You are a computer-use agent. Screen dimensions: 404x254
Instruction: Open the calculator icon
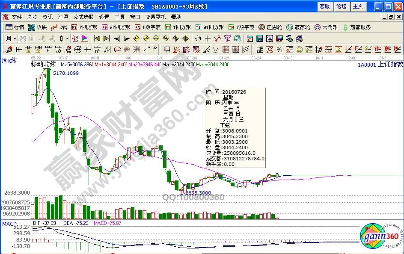click(x=260, y=38)
